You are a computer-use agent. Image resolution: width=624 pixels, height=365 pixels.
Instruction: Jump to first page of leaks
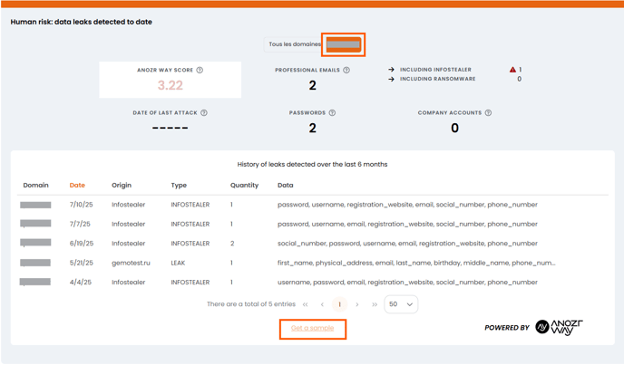coord(306,304)
